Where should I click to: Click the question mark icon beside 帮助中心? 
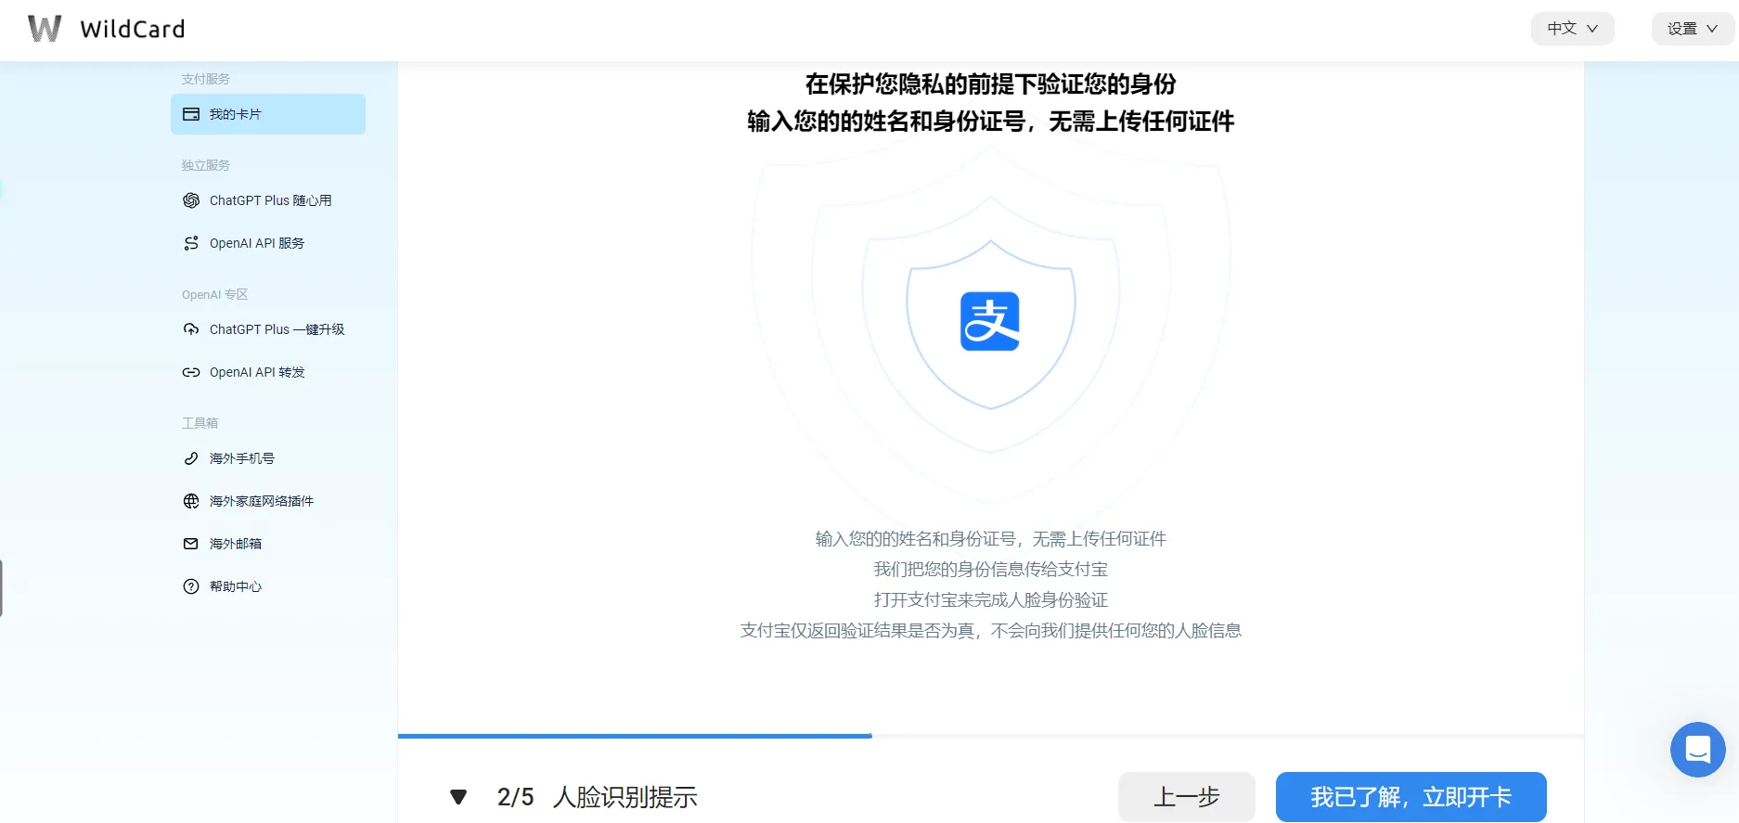(x=191, y=586)
